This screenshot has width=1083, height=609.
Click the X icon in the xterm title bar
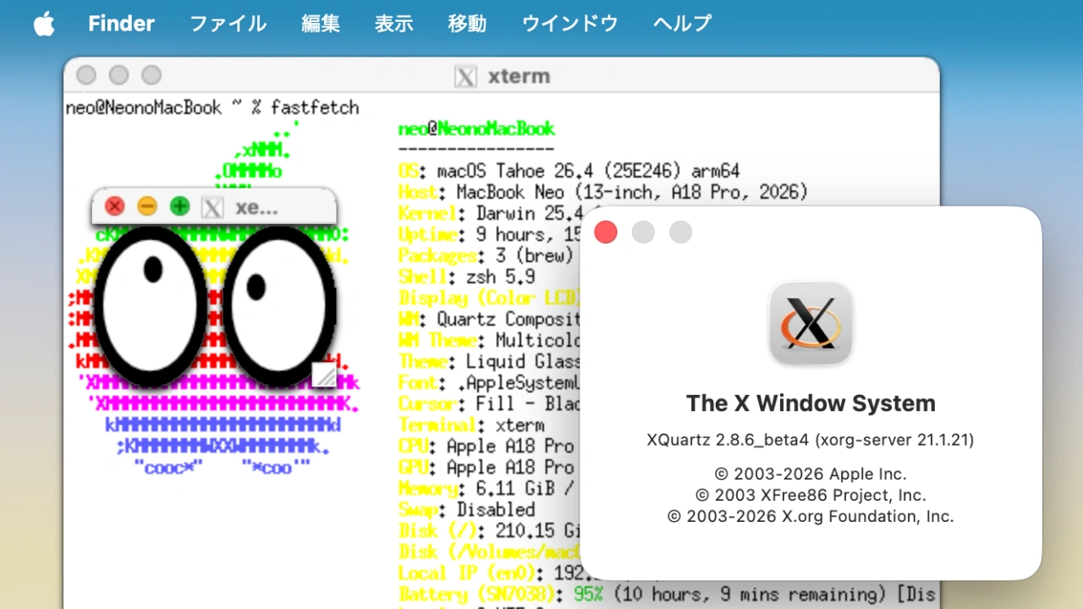pos(465,76)
